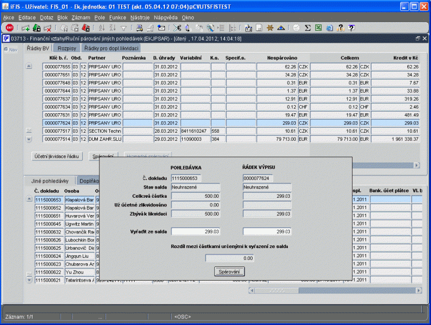Toggle the Nav panel indicator
This screenshot has width=431, height=325.
click(x=11, y=49)
